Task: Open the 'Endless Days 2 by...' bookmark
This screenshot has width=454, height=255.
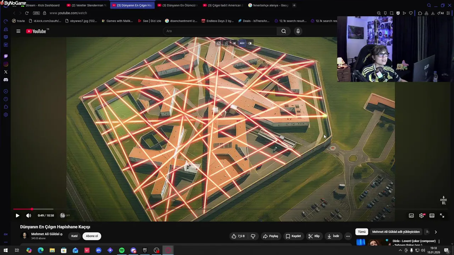Action: tap(217, 21)
